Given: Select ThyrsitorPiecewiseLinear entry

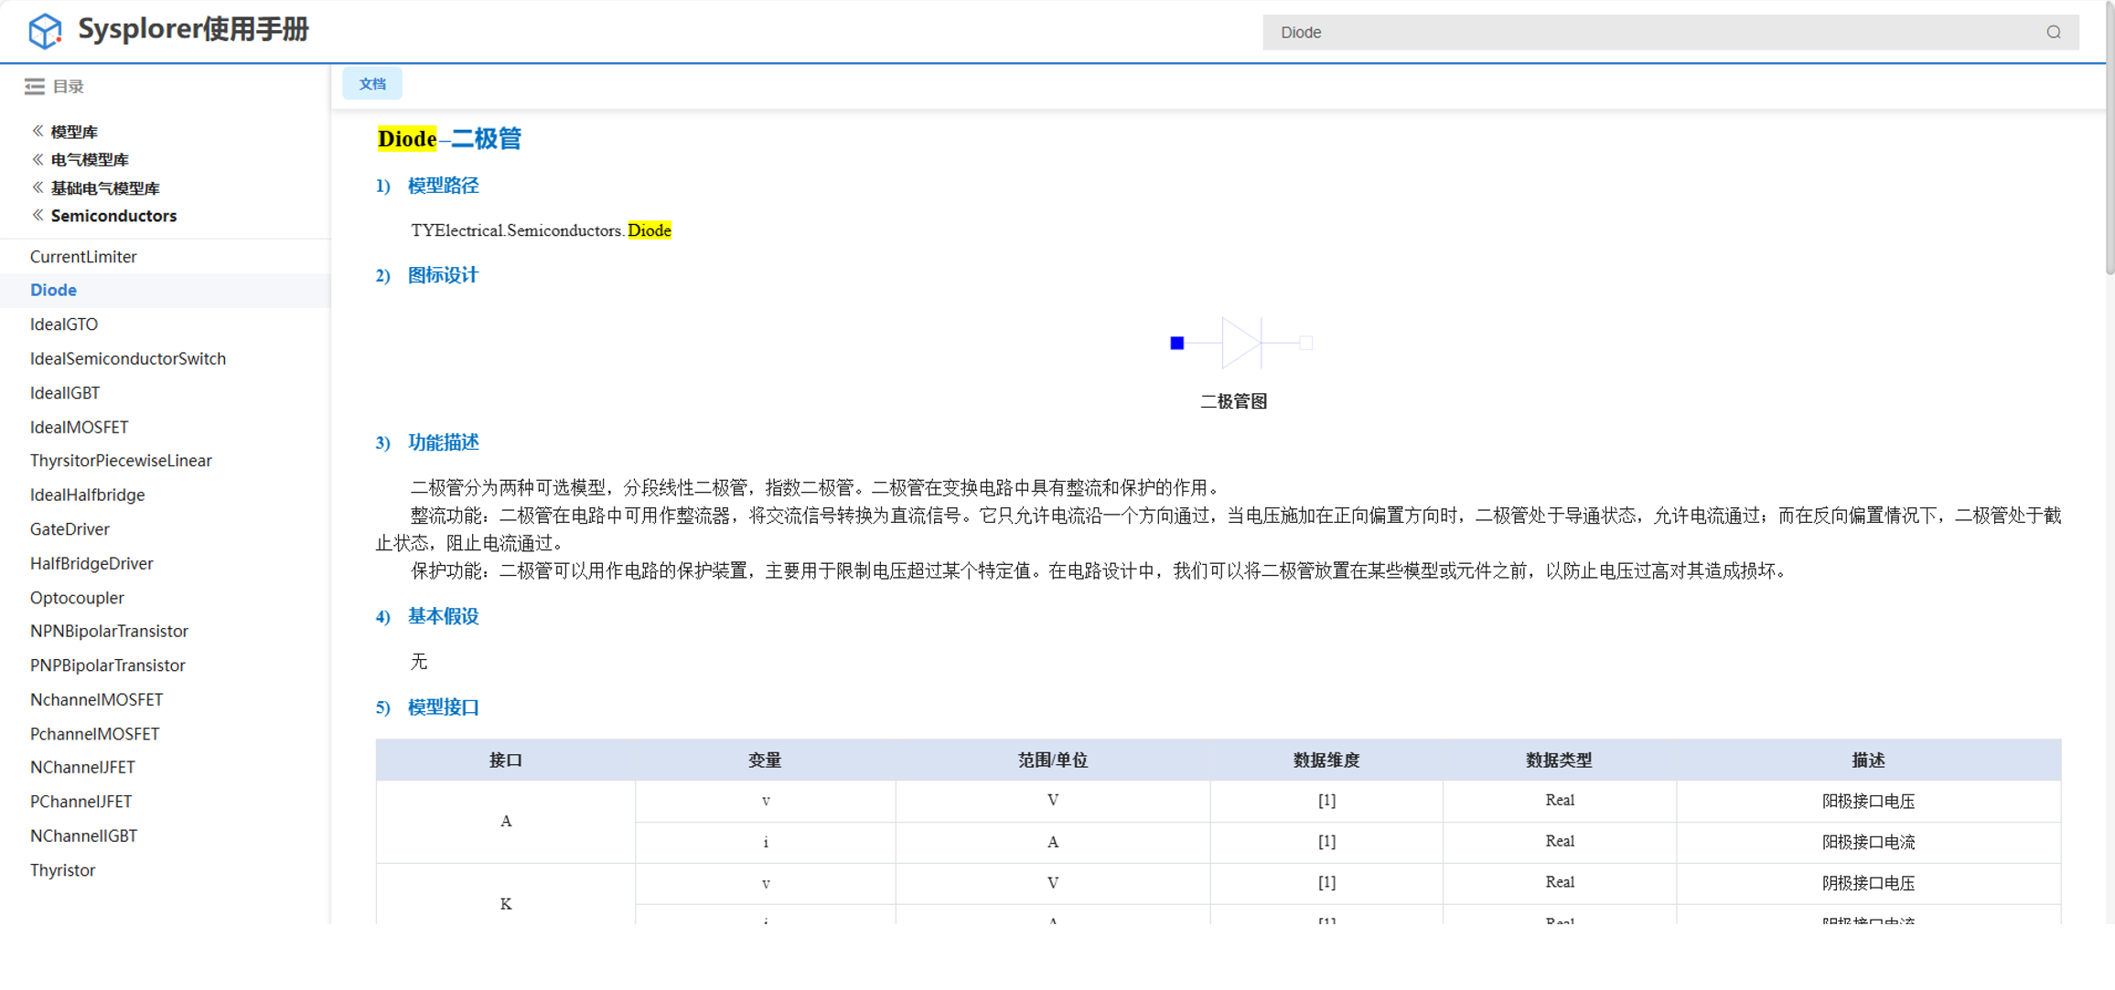Looking at the screenshot, I should (121, 461).
